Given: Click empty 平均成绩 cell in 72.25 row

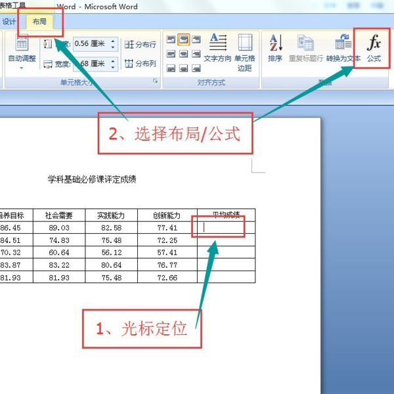Looking at the screenshot, I should pyautogui.click(x=227, y=240).
